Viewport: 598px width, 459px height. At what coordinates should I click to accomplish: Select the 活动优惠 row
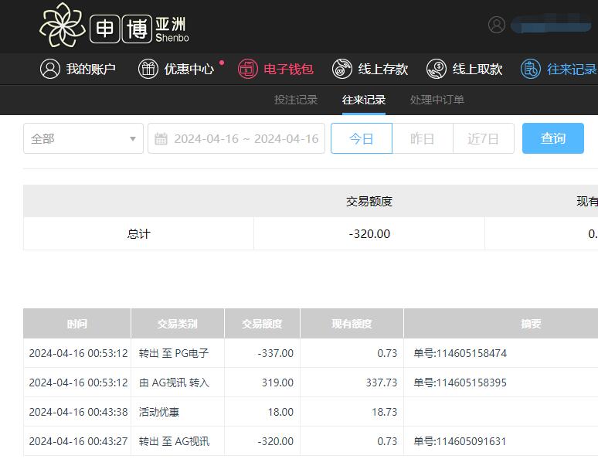[x=311, y=412]
